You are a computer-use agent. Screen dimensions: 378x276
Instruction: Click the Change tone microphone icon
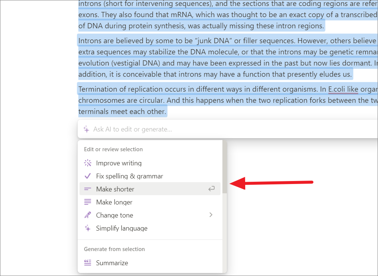[x=88, y=215]
